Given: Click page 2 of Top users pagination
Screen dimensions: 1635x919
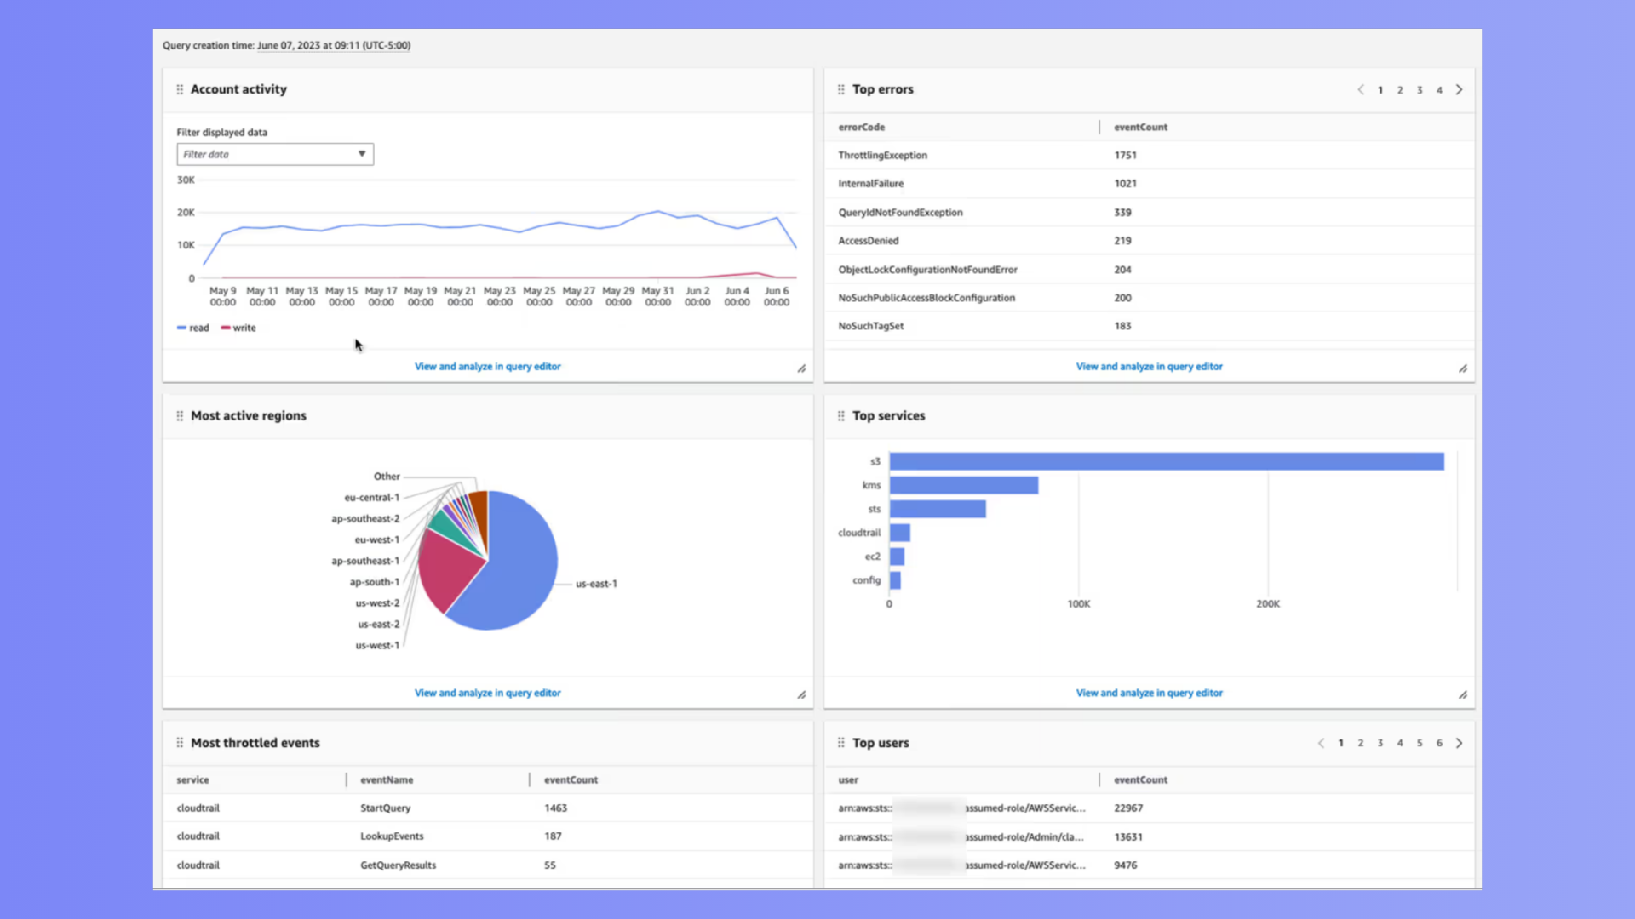Looking at the screenshot, I should click(1361, 743).
